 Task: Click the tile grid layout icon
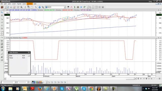coord(99,7)
